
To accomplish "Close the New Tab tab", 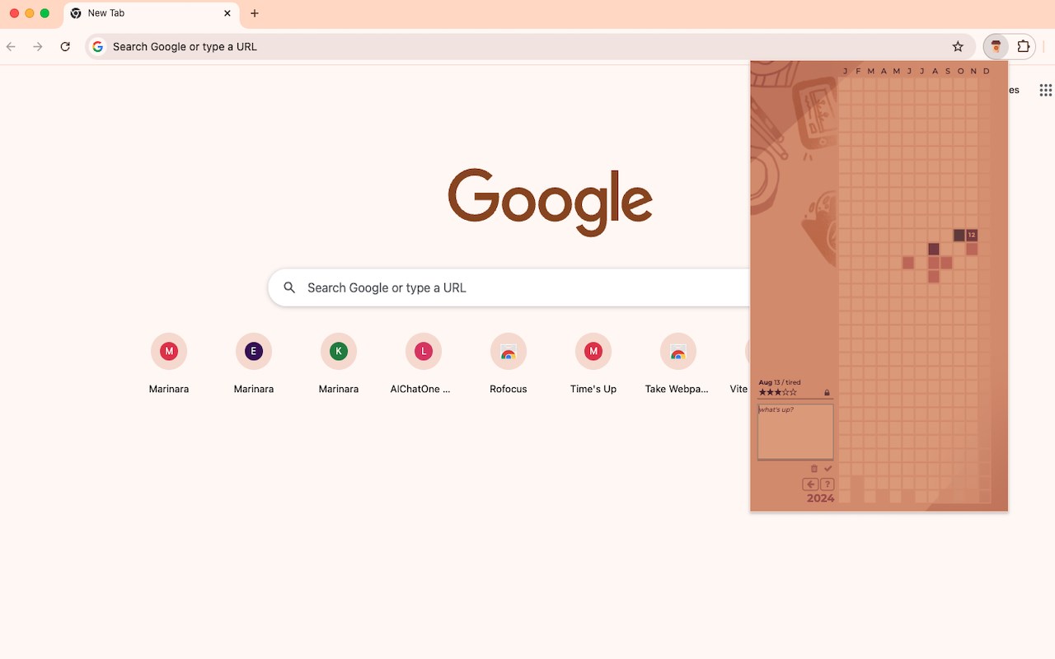I will [227, 13].
